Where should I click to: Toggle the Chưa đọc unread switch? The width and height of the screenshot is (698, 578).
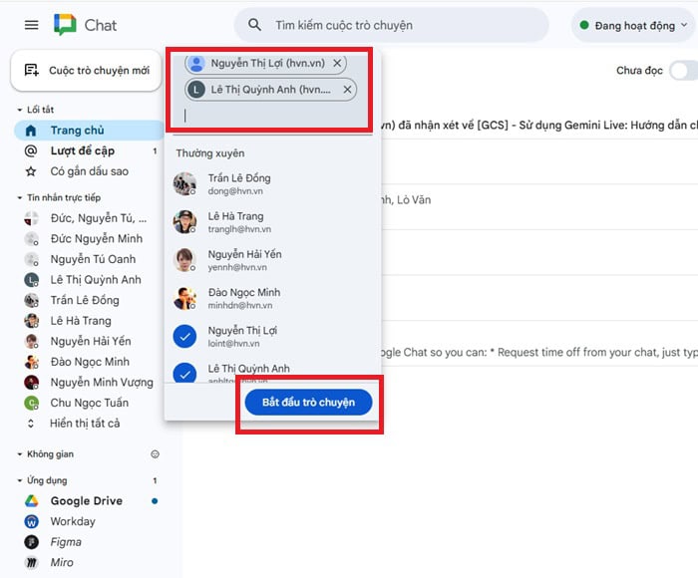(682, 71)
